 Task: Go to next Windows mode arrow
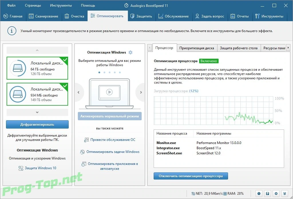[x=141, y=92]
